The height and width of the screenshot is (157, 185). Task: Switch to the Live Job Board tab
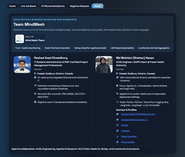pyautogui.click(x=28, y=6)
